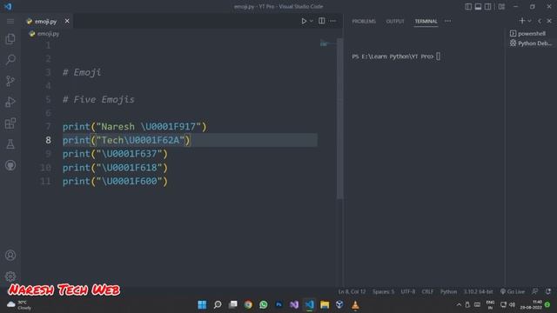
Task: Toggle the secondary sidebar layout button
Action: pos(488,6)
